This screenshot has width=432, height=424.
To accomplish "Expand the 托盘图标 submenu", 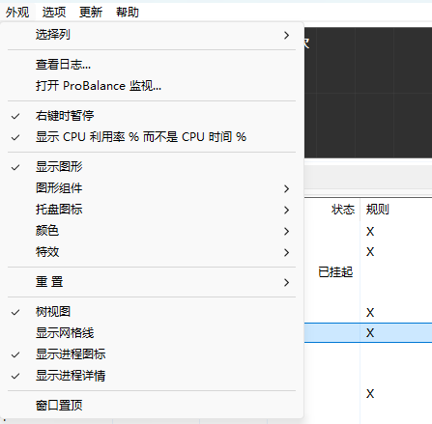I will coord(152,210).
